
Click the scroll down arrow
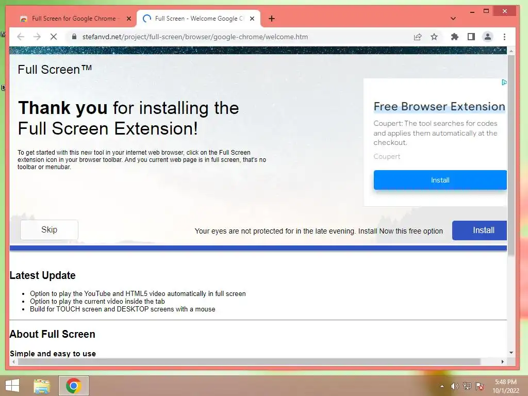click(x=511, y=353)
